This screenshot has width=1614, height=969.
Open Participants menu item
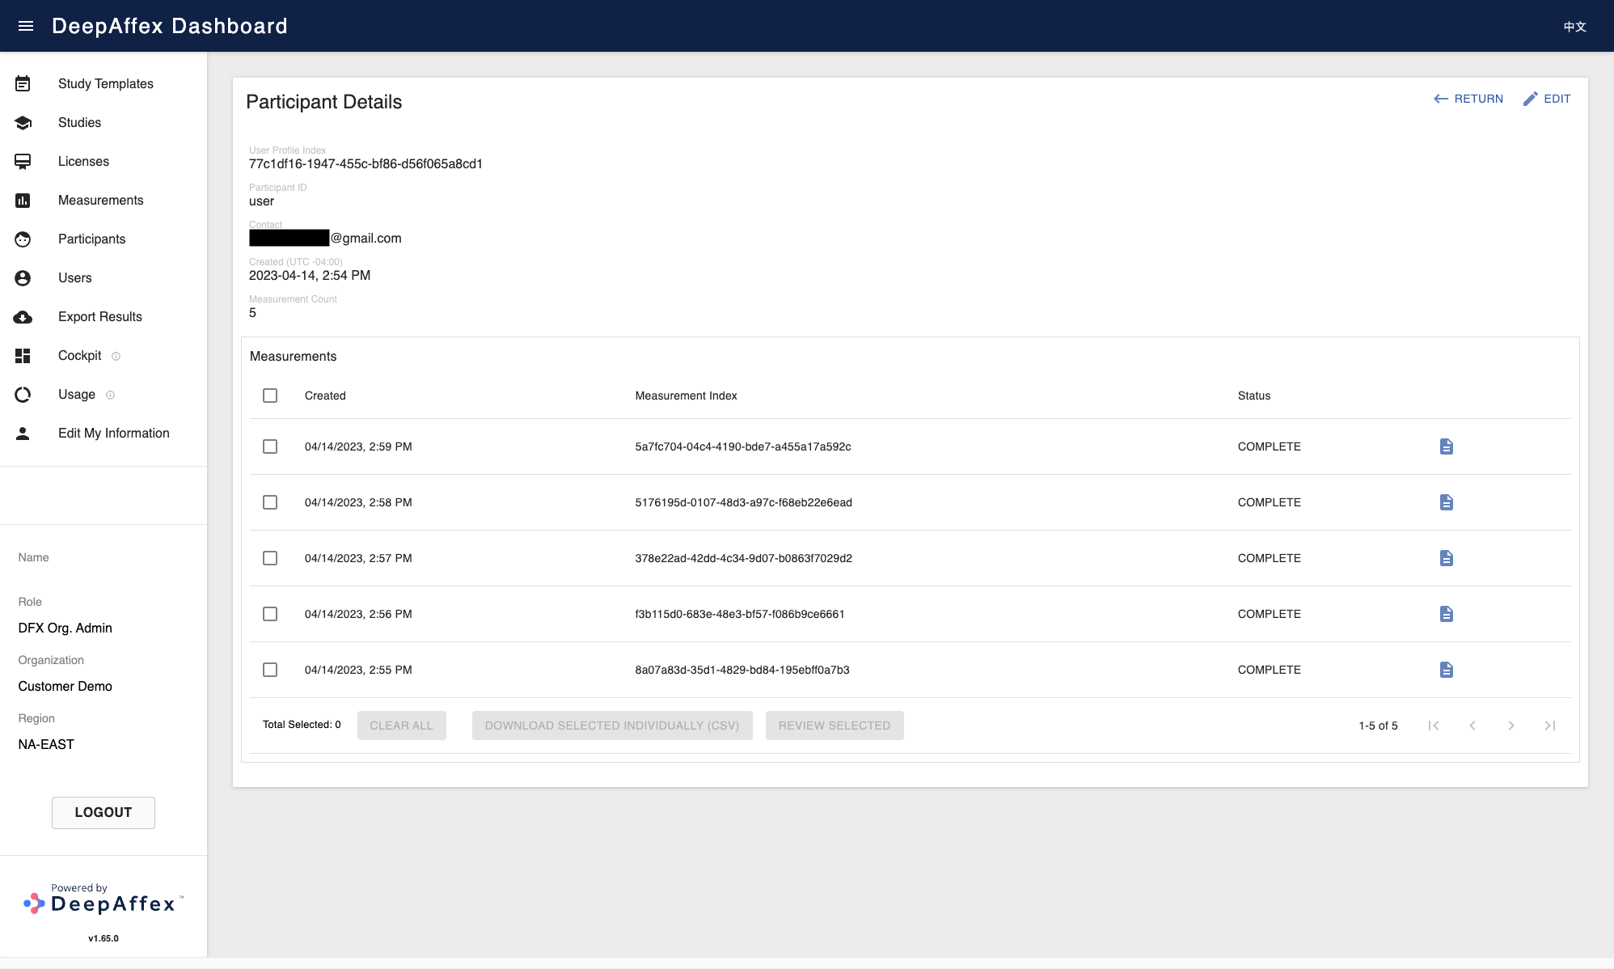[104, 239]
